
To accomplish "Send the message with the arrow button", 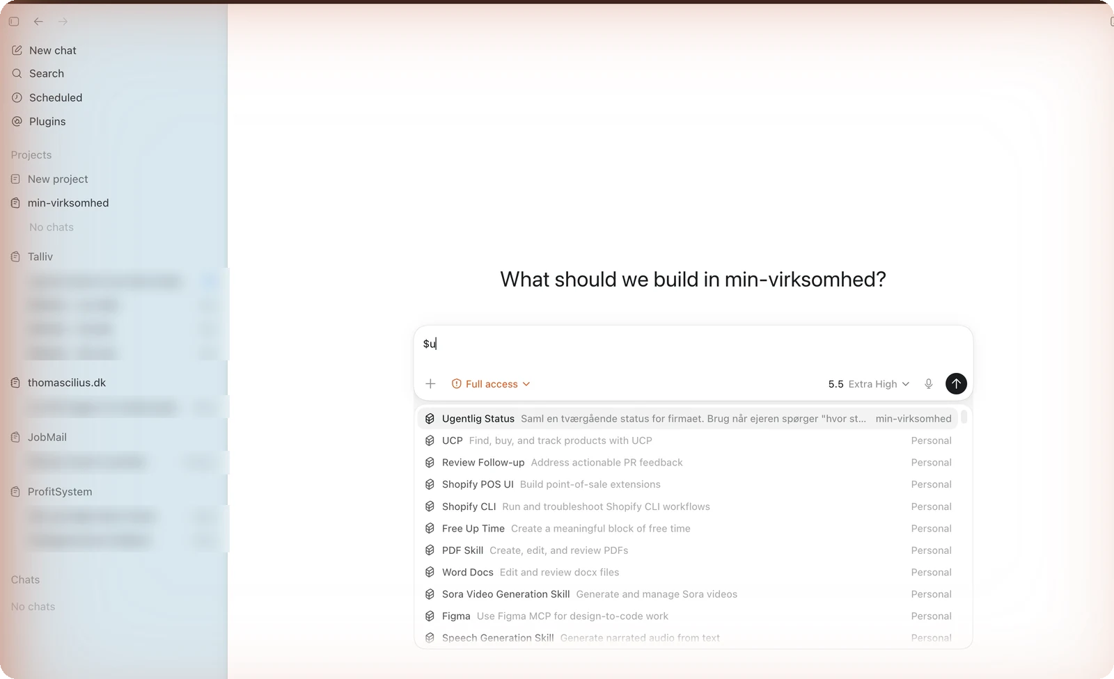I will (x=956, y=383).
